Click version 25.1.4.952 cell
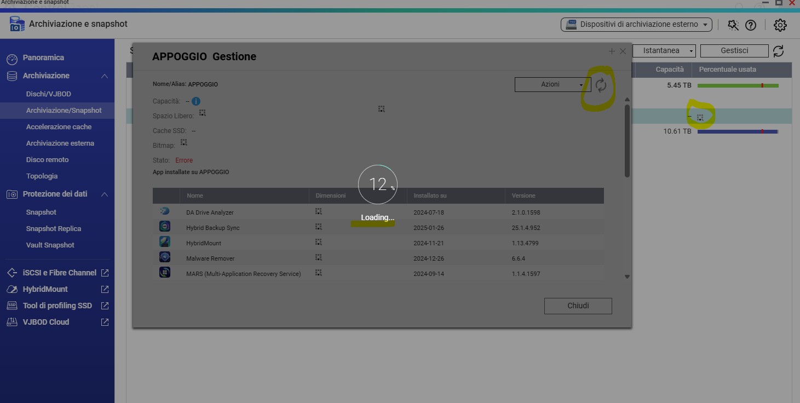This screenshot has width=800, height=403. (x=526, y=228)
